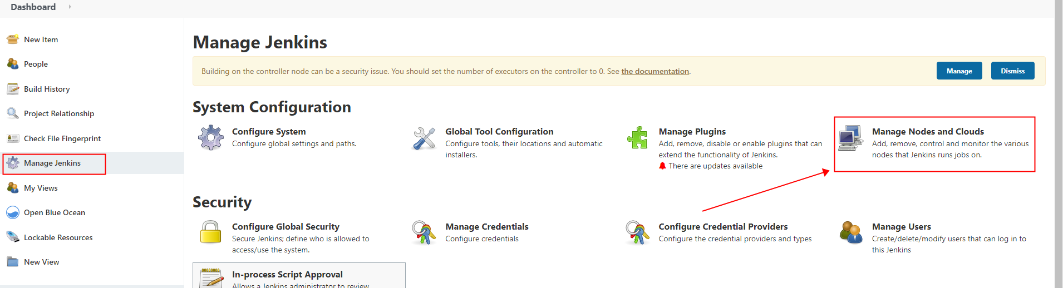Open 'the documentation' link in the banner
Screen dimensions: 1063x288
point(655,71)
